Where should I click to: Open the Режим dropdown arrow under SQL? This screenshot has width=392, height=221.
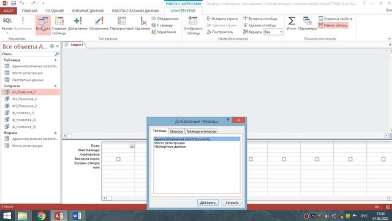[7, 33]
